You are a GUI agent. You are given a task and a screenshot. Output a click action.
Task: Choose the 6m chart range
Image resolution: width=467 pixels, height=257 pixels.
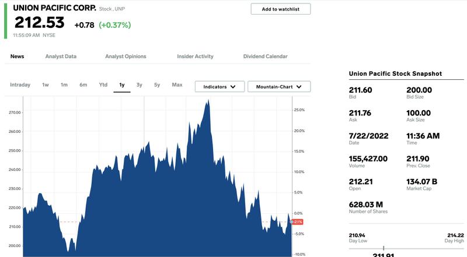tap(83, 85)
